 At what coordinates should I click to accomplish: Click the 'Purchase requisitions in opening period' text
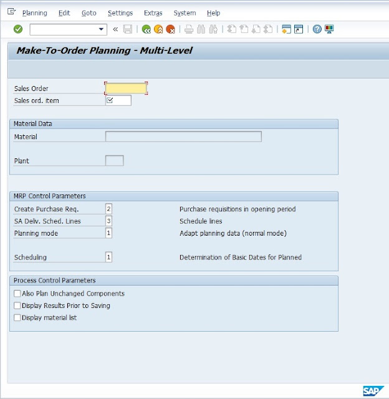point(238,209)
